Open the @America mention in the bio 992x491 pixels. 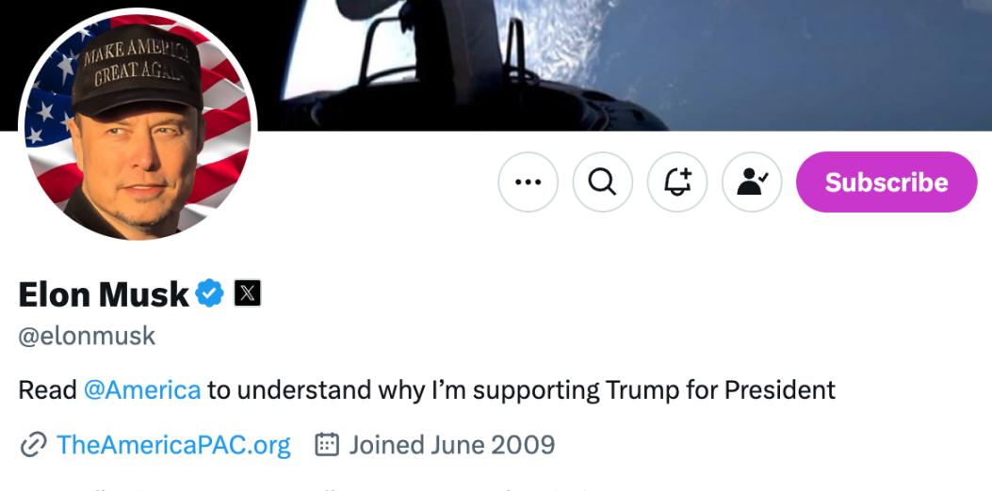pyautogui.click(x=142, y=389)
